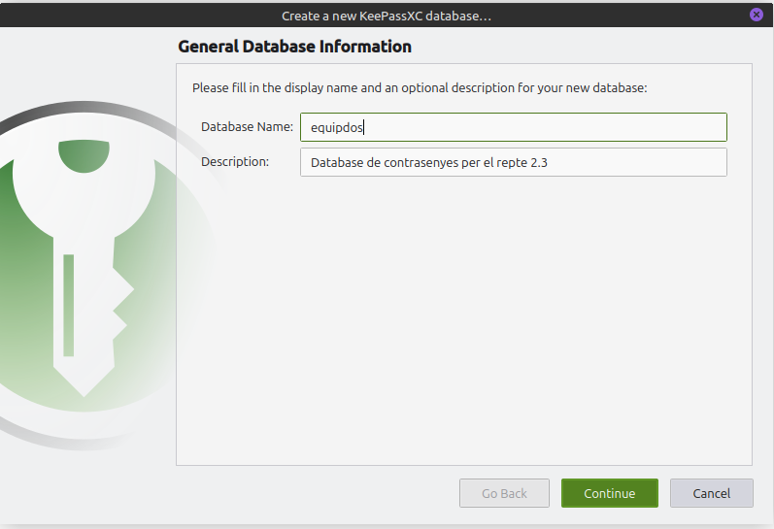Image resolution: width=774 pixels, height=529 pixels.
Task: Click the Continue button
Action: pyautogui.click(x=609, y=493)
